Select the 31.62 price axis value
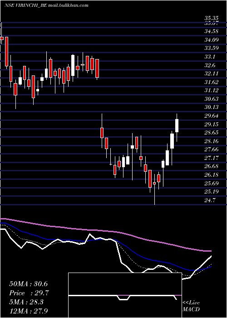The width and height of the screenshot is (227, 318). click(212, 82)
